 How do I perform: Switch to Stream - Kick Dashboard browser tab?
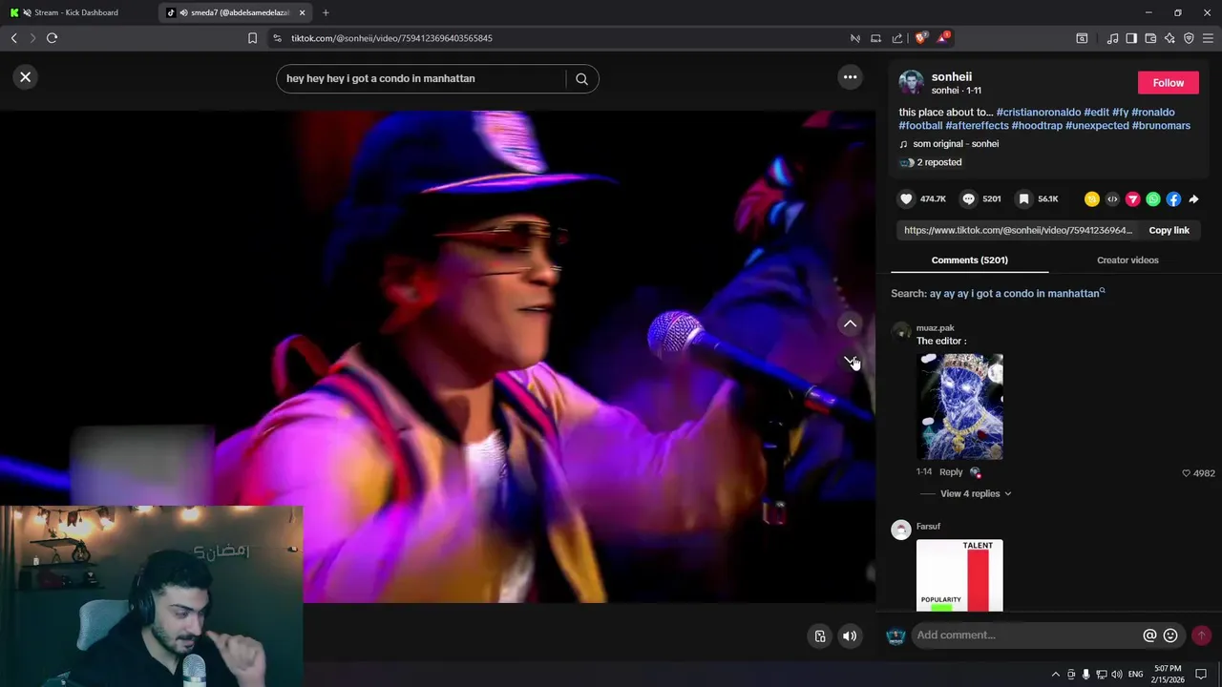click(76, 12)
